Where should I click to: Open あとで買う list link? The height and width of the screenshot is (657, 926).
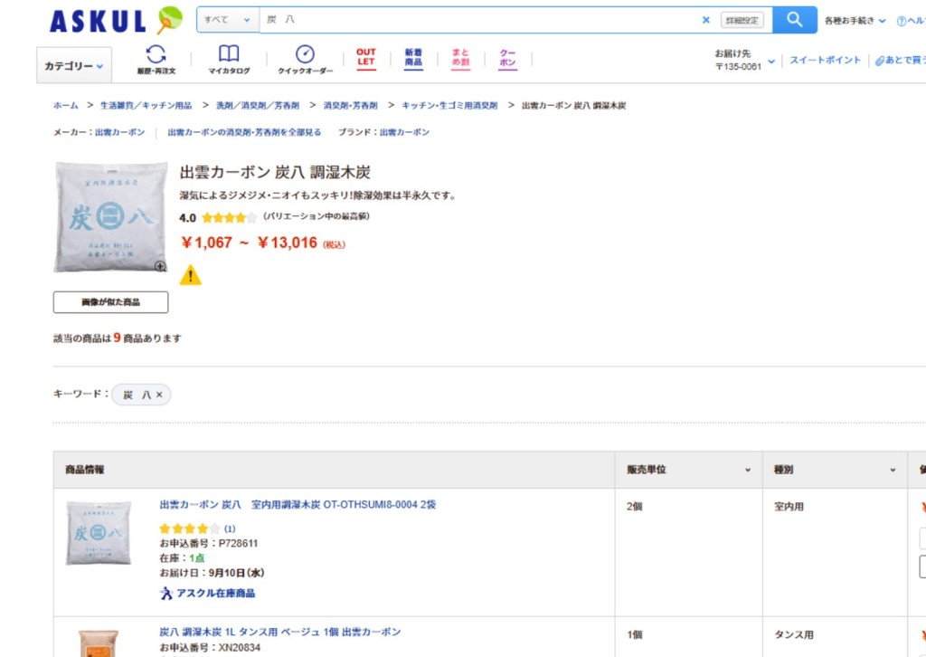901,61
